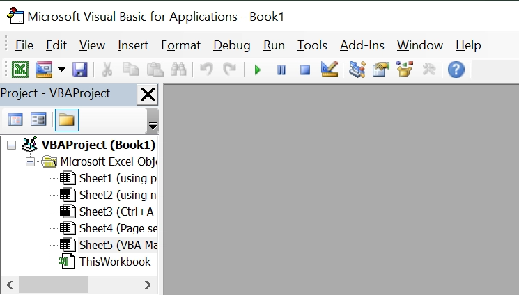Click horizontal scrollbar thumb in Project pane
The width and height of the screenshot is (519, 295).
click(53, 285)
